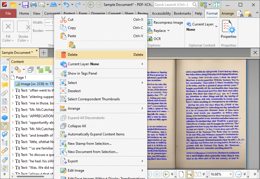Click Show in Tags Panel

point(101,73)
